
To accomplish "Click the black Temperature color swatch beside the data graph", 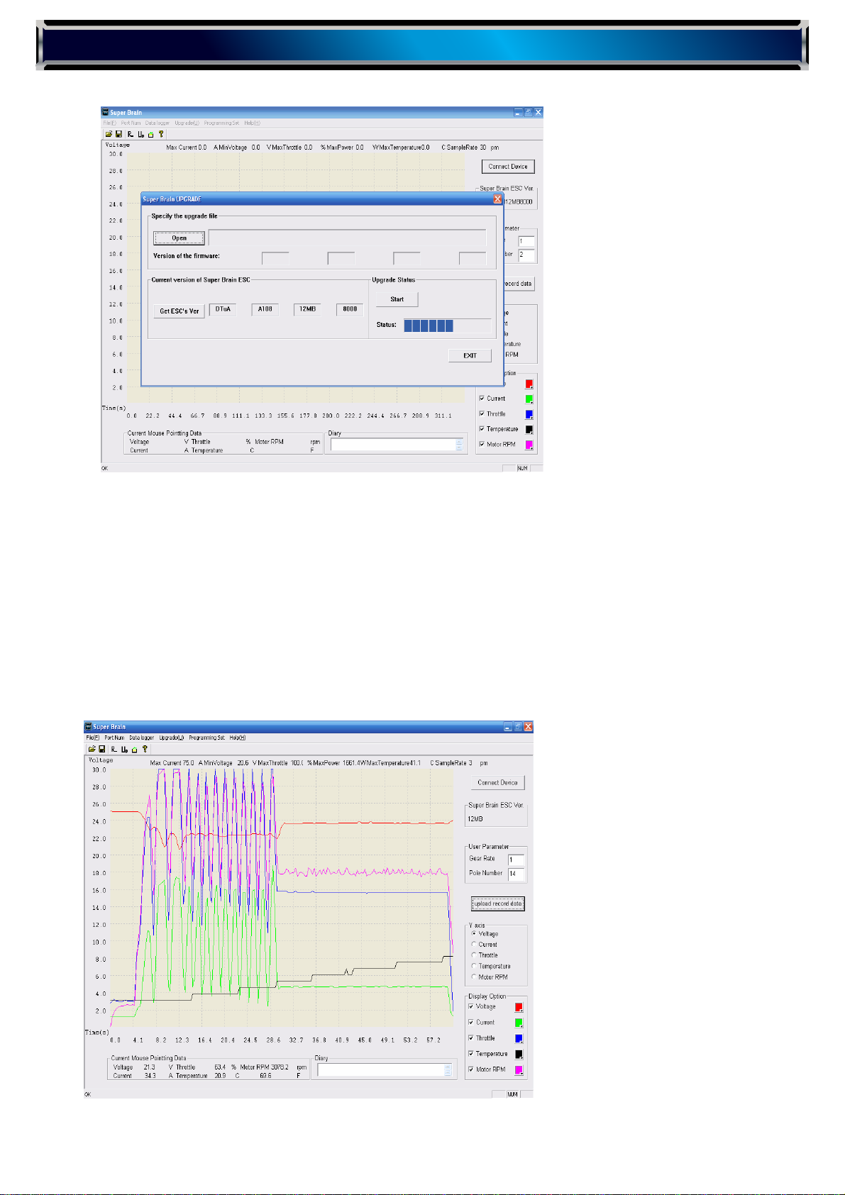I will click(x=519, y=1055).
